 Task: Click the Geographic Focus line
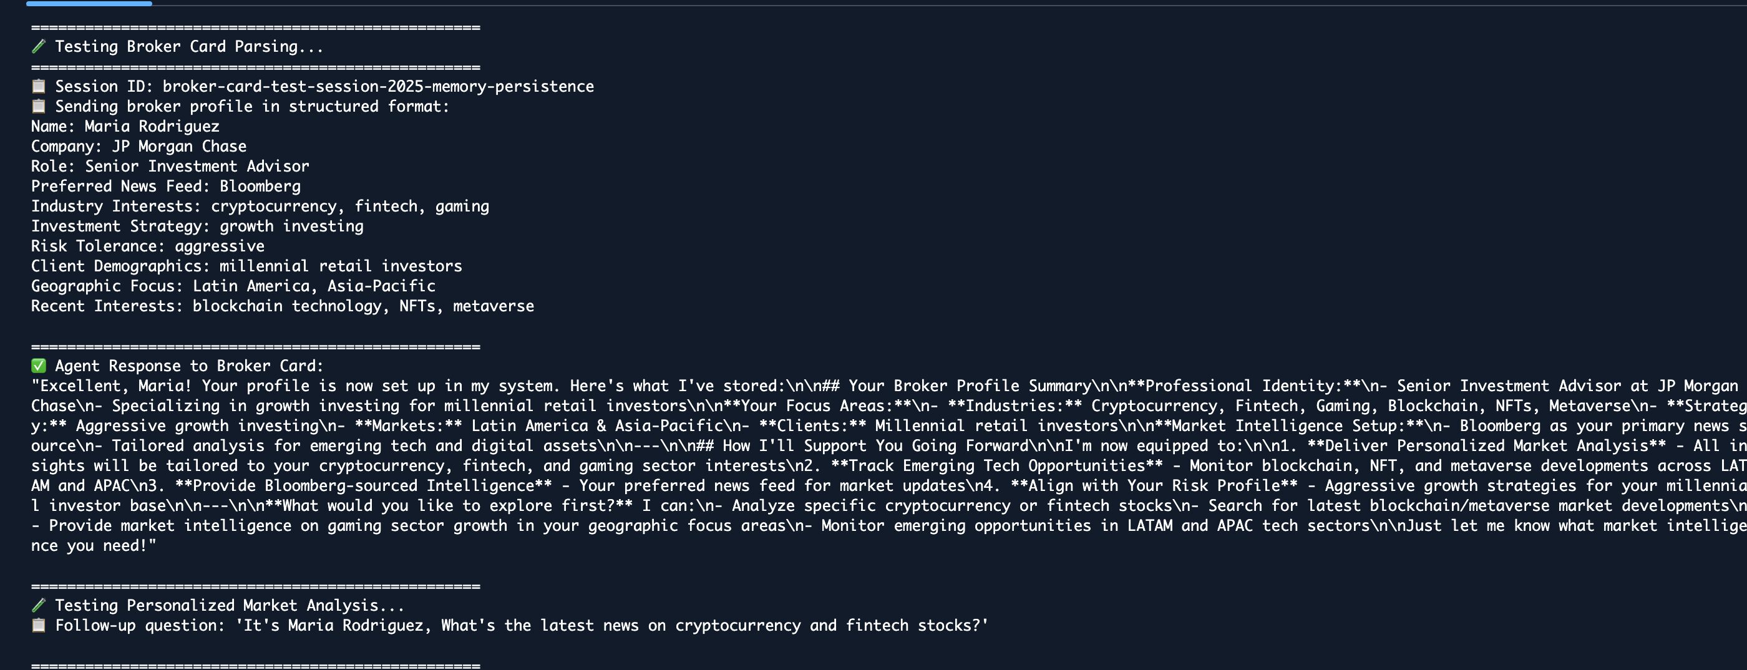[x=233, y=286]
